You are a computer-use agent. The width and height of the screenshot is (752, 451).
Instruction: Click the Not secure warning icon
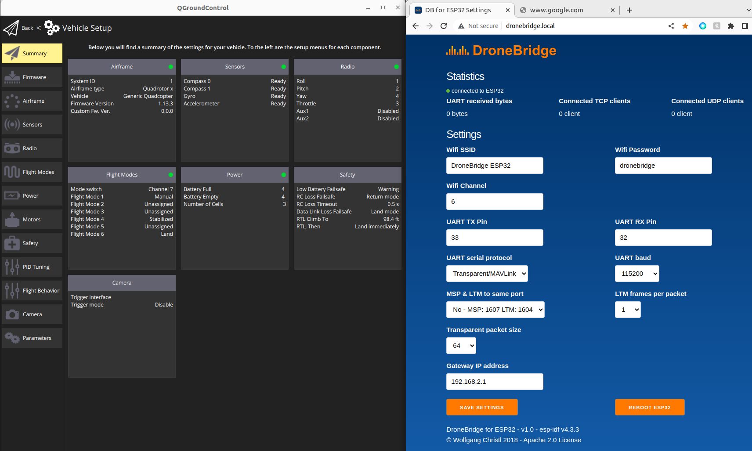pos(461,26)
